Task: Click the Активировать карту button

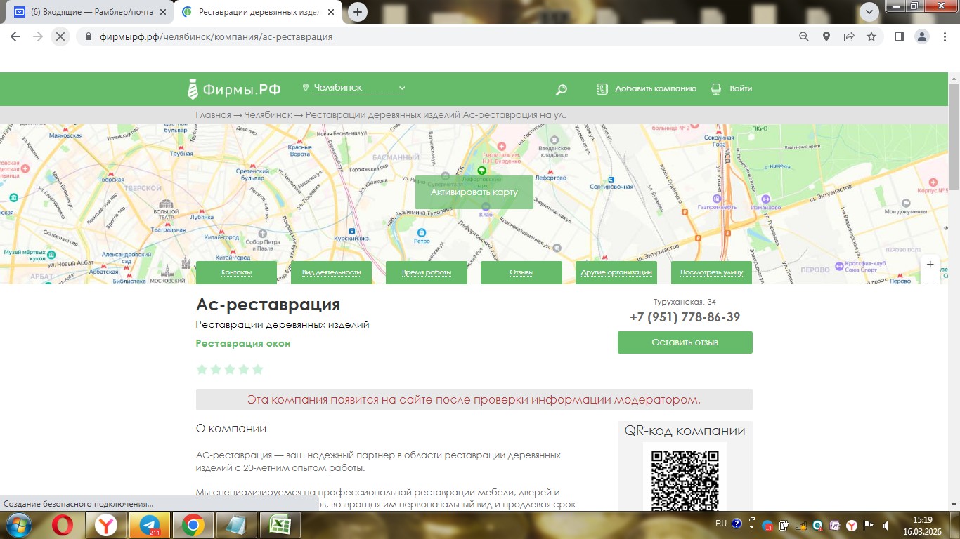Action: click(474, 192)
